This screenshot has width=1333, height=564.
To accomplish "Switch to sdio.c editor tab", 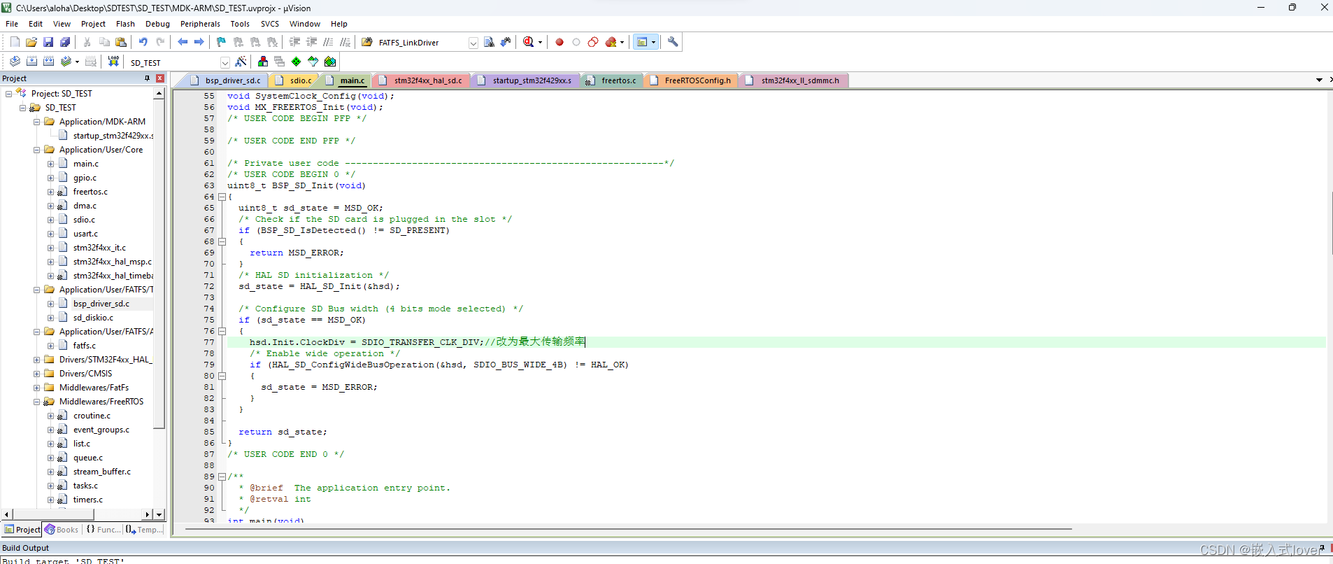I will click(x=294, y=80).
